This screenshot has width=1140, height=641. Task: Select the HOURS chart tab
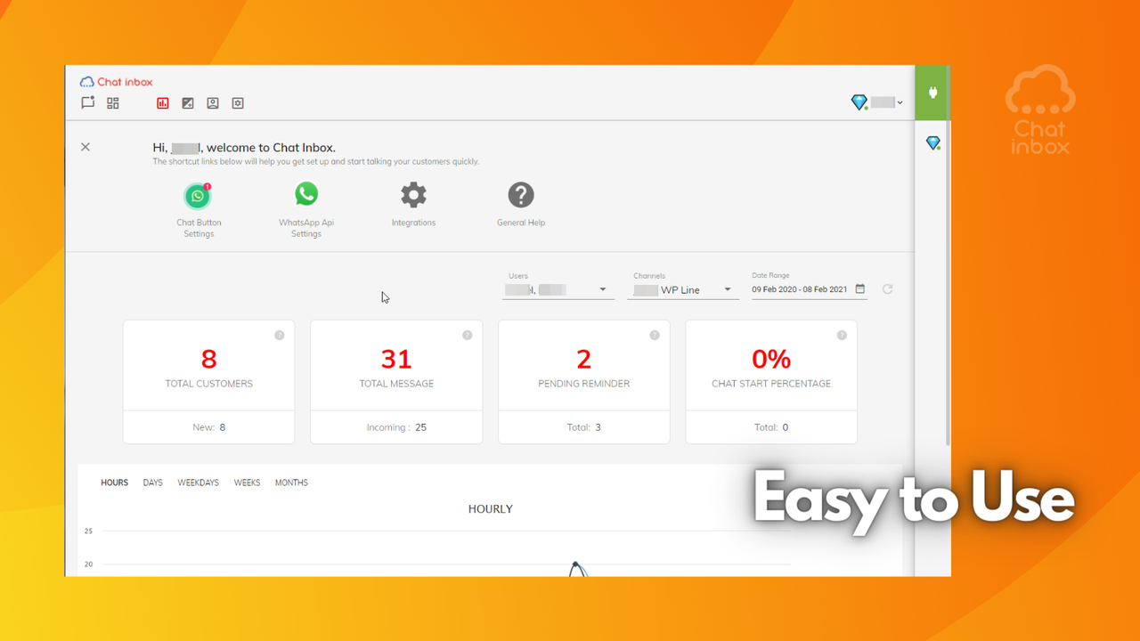(114, 483)
